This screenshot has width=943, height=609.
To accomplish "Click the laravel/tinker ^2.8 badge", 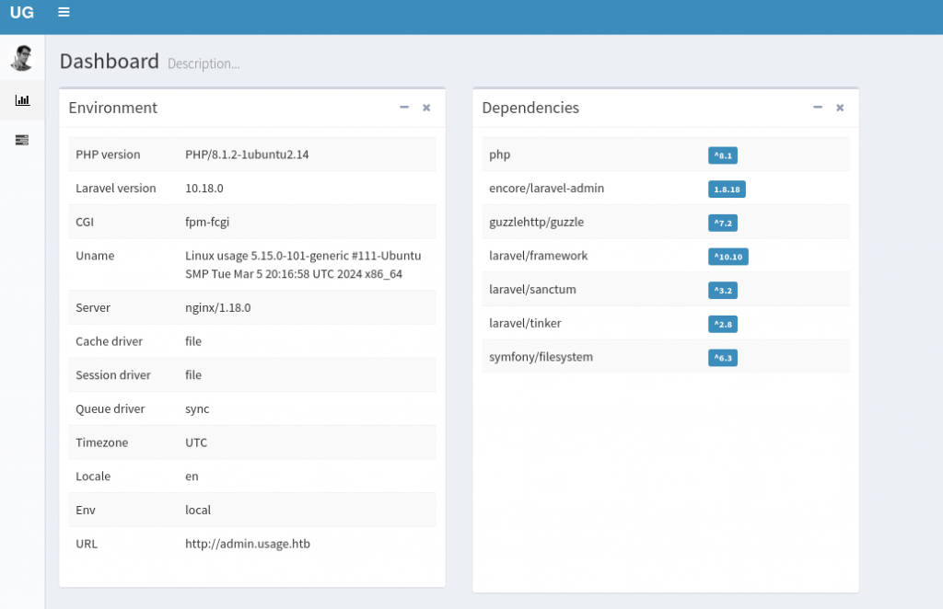I will click(723, 324).
